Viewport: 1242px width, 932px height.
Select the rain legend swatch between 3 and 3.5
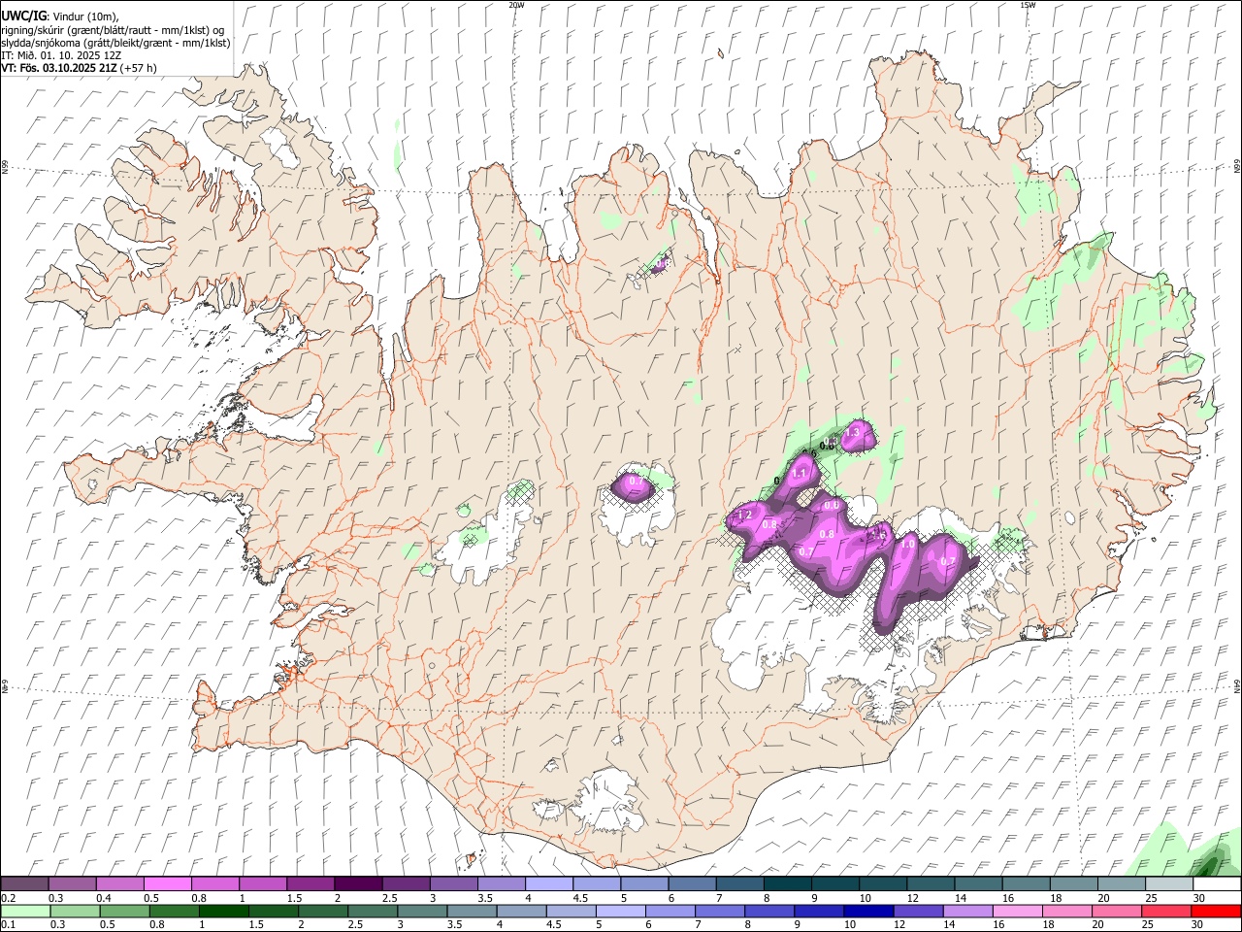tap(422, 911)
